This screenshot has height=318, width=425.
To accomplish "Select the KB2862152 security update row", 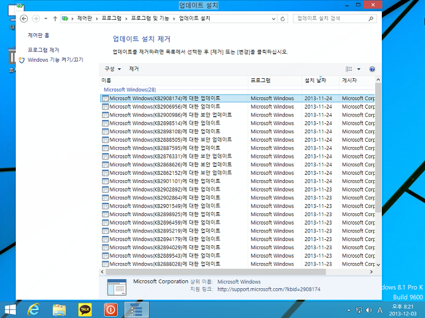I will click(x=238, y=173).
